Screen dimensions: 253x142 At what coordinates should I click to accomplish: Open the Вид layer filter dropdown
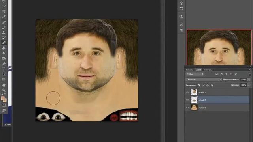pyautogui.click(x=195, y=74)
